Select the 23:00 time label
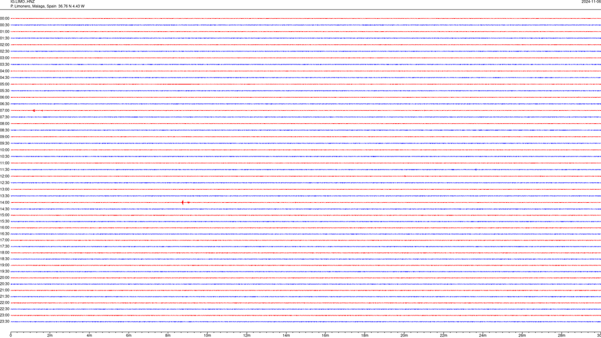The height and width of the screenshot is (338, 601). click(4, 315)
